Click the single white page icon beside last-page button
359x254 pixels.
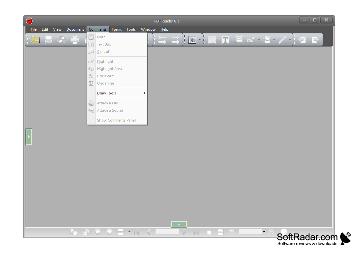[x=209, y=233]
